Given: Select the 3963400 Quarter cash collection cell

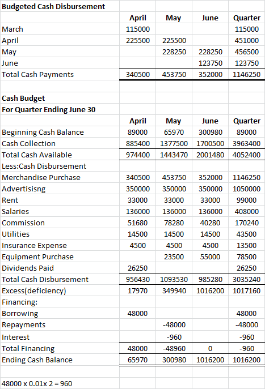Looking at the screenshot, I should 247,143.
